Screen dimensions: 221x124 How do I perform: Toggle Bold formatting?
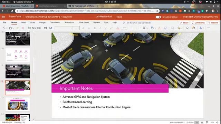pos(95,28)
